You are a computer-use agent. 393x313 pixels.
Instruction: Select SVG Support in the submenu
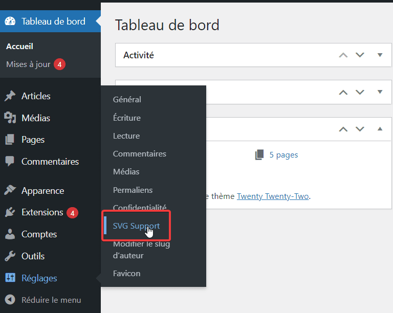[136, 226]
